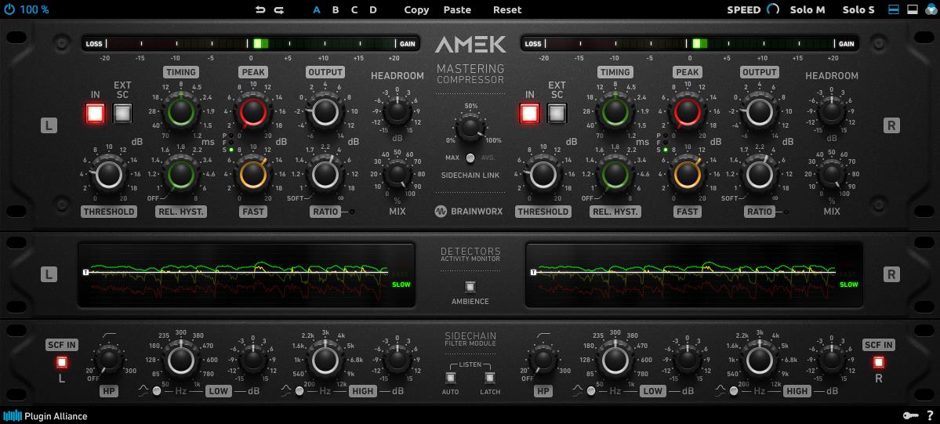
Task: Toggle the left SCF IN red button
Action: [61, 362]
